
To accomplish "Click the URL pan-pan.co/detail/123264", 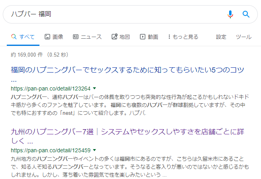I will tap(51, 89).
